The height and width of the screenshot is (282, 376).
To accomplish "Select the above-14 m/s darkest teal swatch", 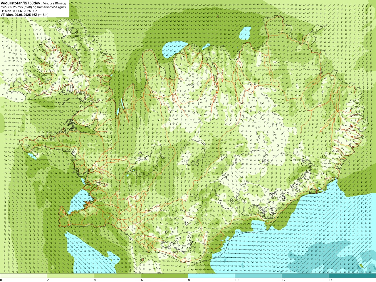I will [x=352, y=276].
